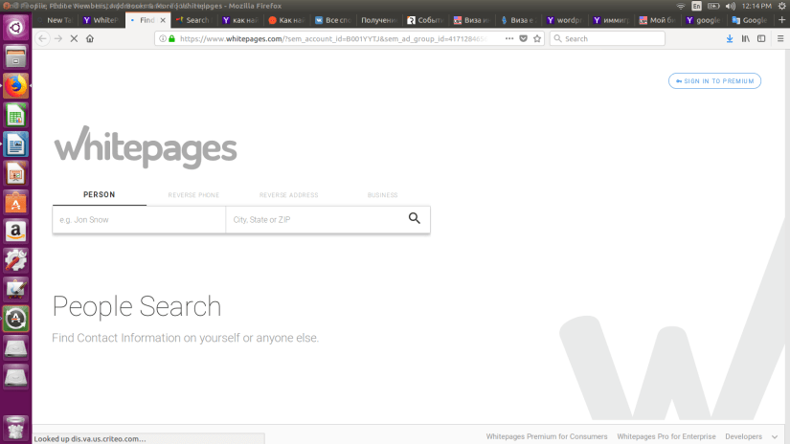Switch to New Tab browser tab
Screen dimensions: 790x444
tap(56, 20)
